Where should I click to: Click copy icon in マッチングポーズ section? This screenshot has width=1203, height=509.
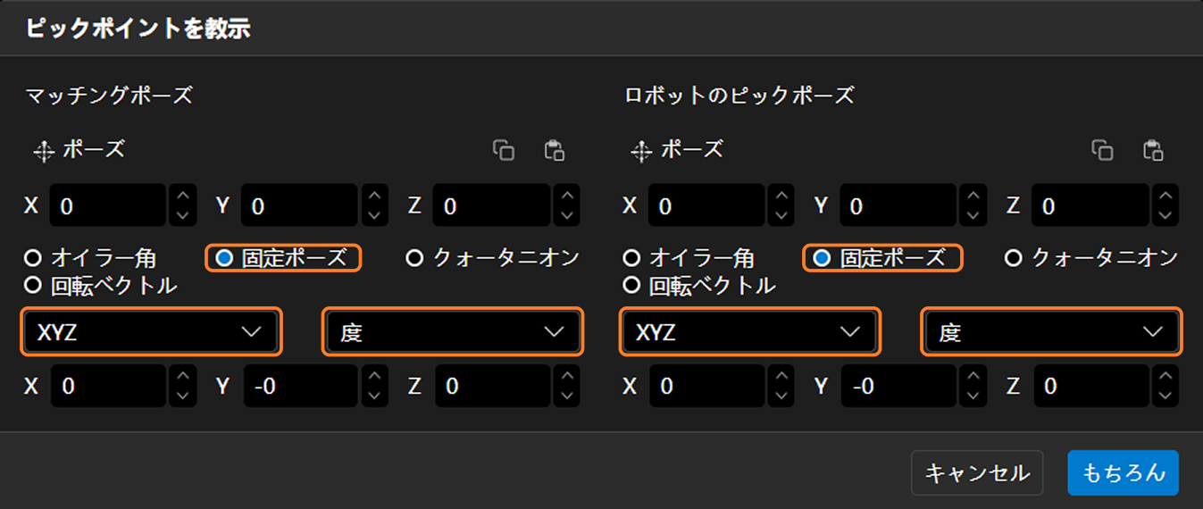click(504, 150)
